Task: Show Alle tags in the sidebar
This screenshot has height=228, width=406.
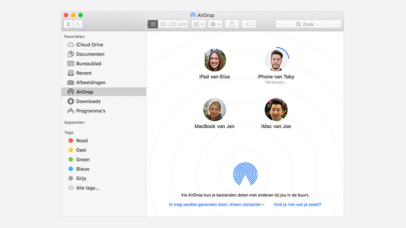Action: [x=87, y=188]
